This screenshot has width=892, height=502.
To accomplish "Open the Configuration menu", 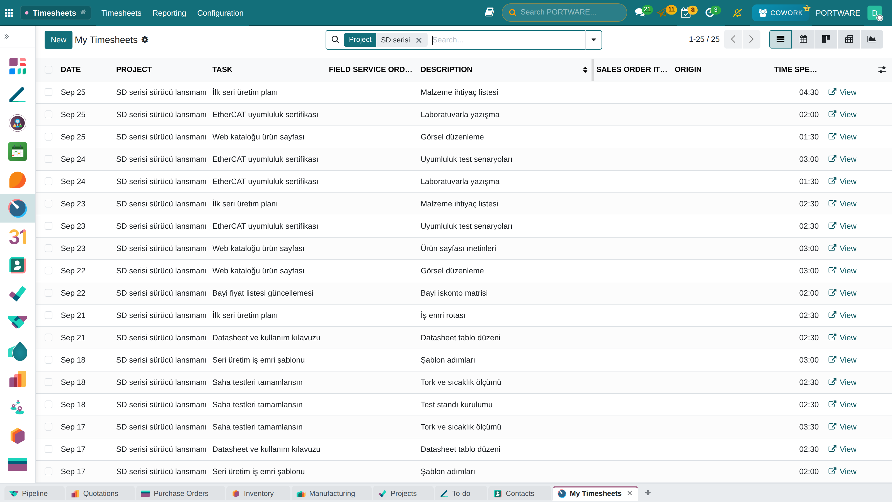I will 220,13.
